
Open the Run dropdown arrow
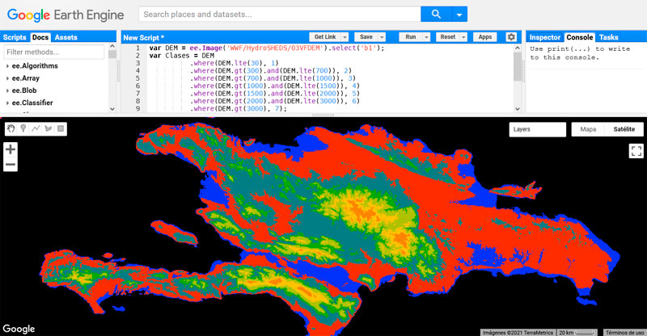(427, 37)
